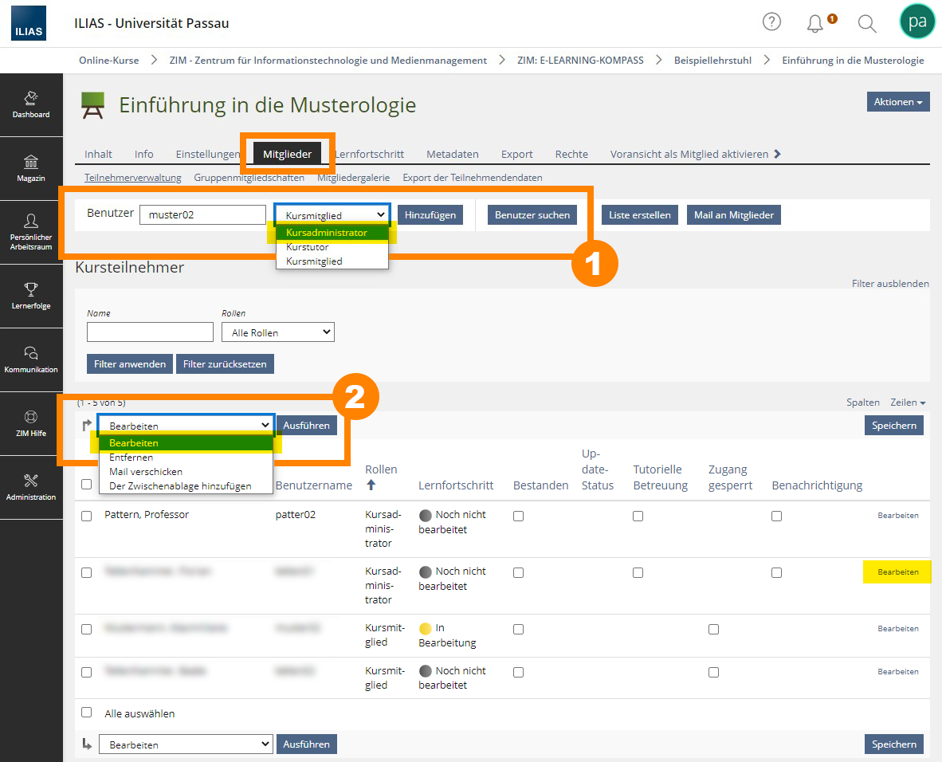Viewport: 942px width, 762px height.
Task: Tick the checkbox for Pattern, Professor row
Action: pos(87,517)
